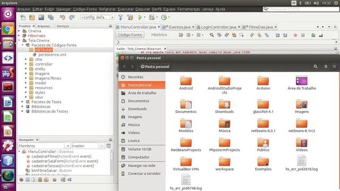This screenshot has height=191, width=340.
Task: Switch to LoginController.java tab
Action: pos(218,27)
